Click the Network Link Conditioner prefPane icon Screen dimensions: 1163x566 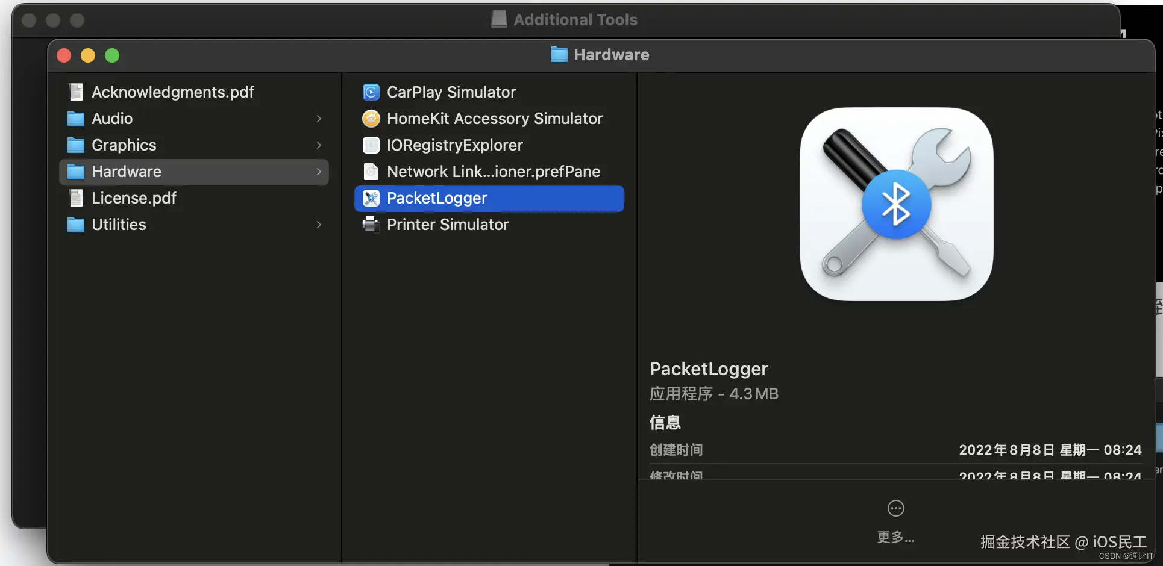pos(371,172)
